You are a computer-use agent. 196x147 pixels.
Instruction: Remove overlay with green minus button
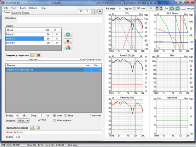point(178,9)
